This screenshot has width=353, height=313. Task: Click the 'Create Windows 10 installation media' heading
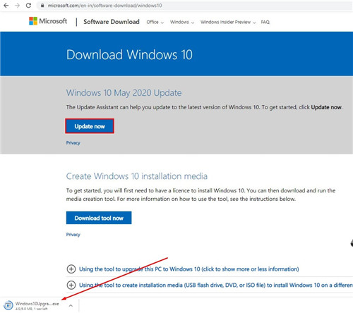click(137, 176)
